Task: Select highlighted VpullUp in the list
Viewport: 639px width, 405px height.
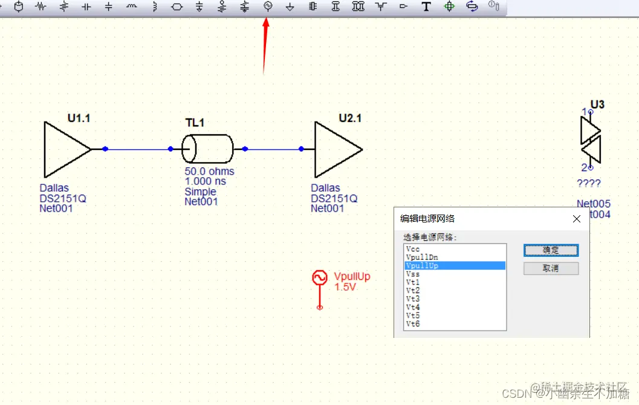Action: click(x=455, y=265)
